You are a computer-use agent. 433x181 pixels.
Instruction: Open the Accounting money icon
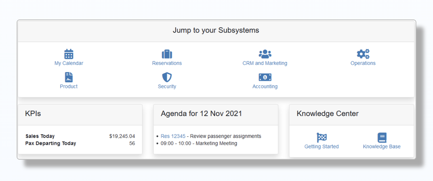pyautogui.click(x=265, y=78)
